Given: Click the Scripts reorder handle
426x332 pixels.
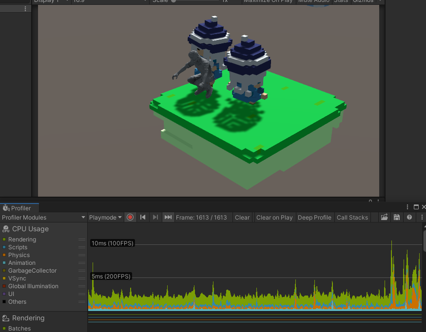Looking at the screenshot, I should tap(82, 247).
